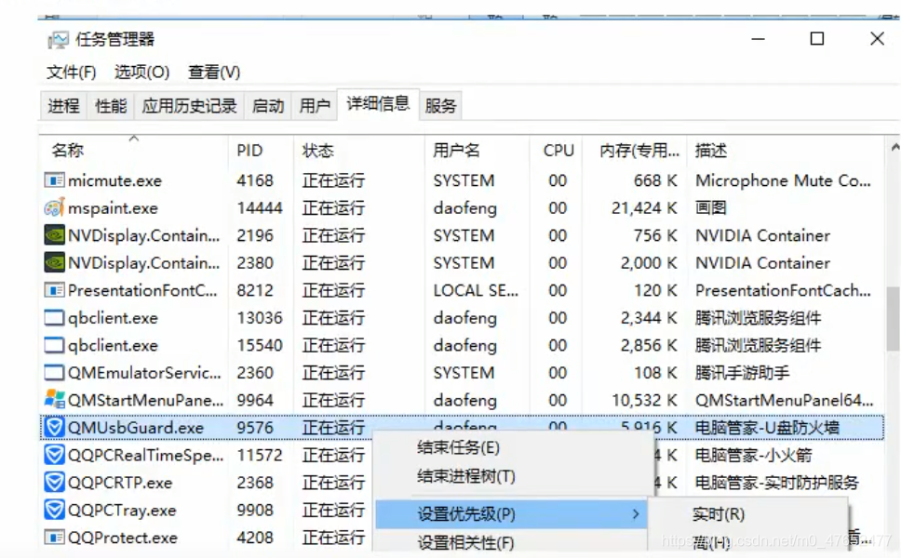Click the qbclient.exe icon for PID 13036

click(x=54, y=317)
